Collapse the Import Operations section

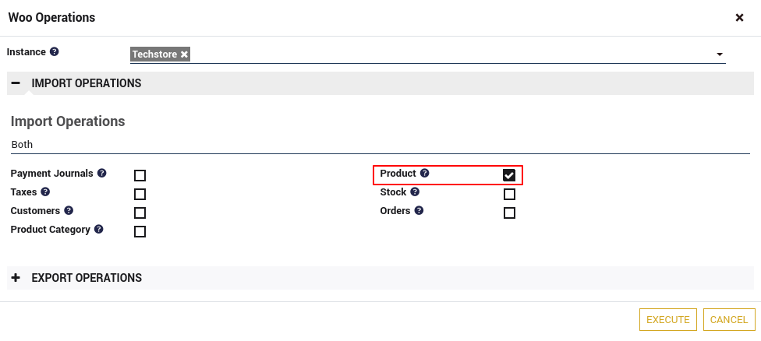click(x=16, y=83)
